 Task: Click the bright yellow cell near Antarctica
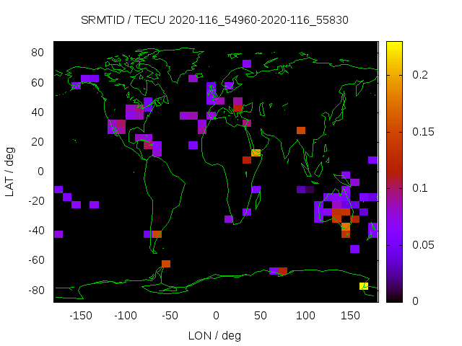364,286
